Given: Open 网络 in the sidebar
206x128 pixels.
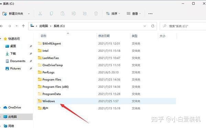Looking at the screenshot, I should (x=11, y=126).
